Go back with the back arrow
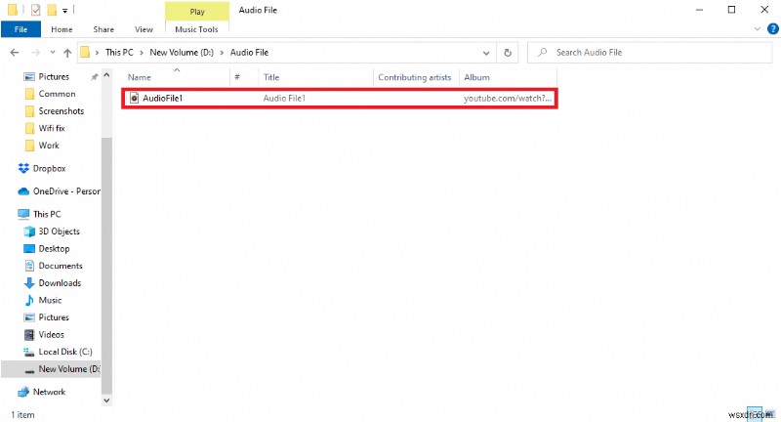Viewport: 781px width, 422px height. [x=15, y=53]
